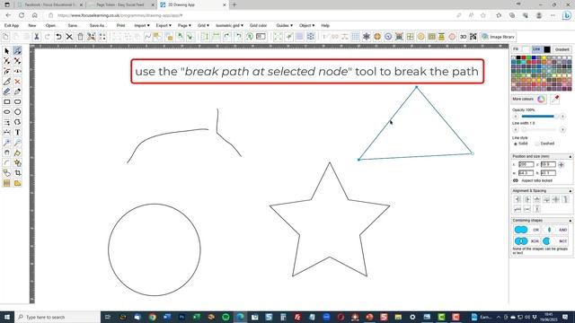Open the Grid dropdown menu
The image size is (575, 323).
tap(203, 26)
